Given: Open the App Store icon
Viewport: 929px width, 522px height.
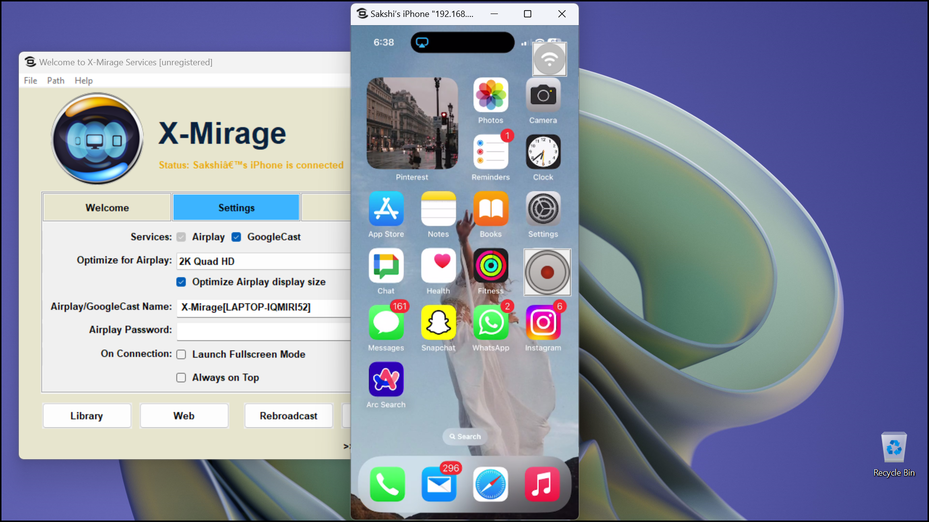Looking at the screenshot, I should (386, 209).
